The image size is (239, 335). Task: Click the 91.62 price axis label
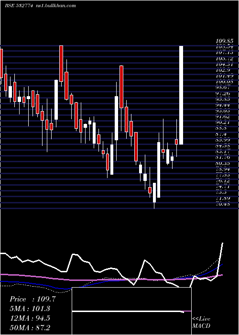[223, 117]
